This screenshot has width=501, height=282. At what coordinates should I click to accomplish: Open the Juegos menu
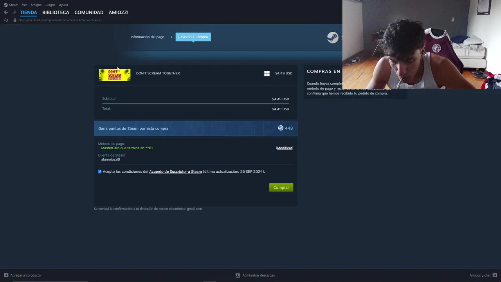[50, 5]
